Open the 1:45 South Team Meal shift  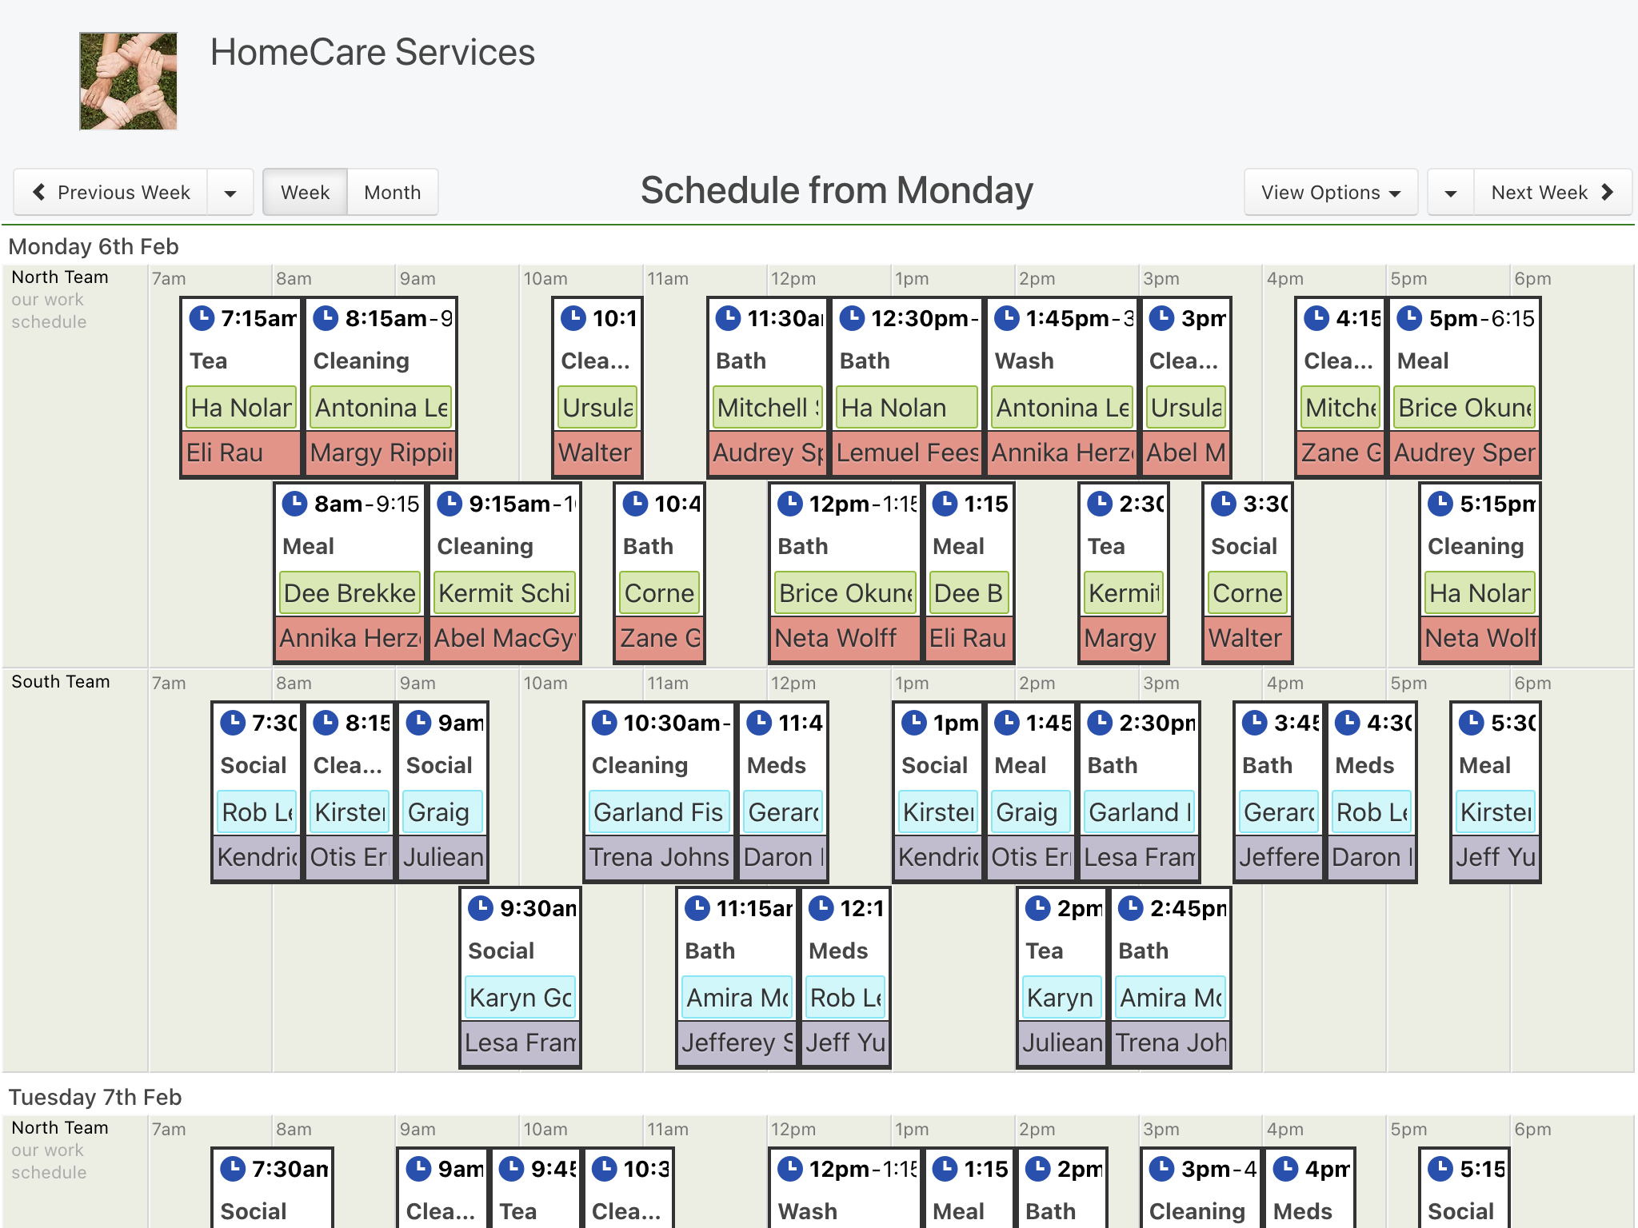1031,792
